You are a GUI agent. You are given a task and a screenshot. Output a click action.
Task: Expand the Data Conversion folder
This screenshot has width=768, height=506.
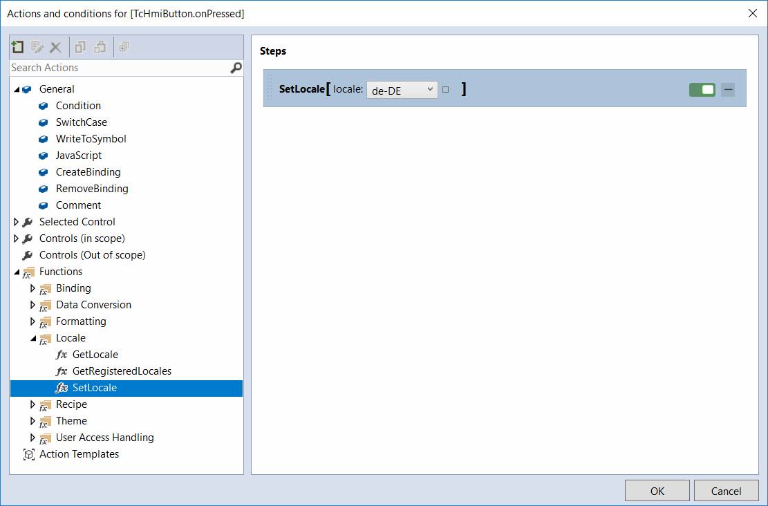pyautogui.click(x=32, y=305)
